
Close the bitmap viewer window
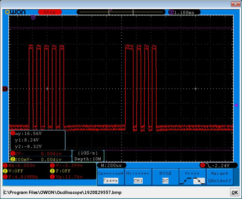pyautogui.click(x=235, y=4)
